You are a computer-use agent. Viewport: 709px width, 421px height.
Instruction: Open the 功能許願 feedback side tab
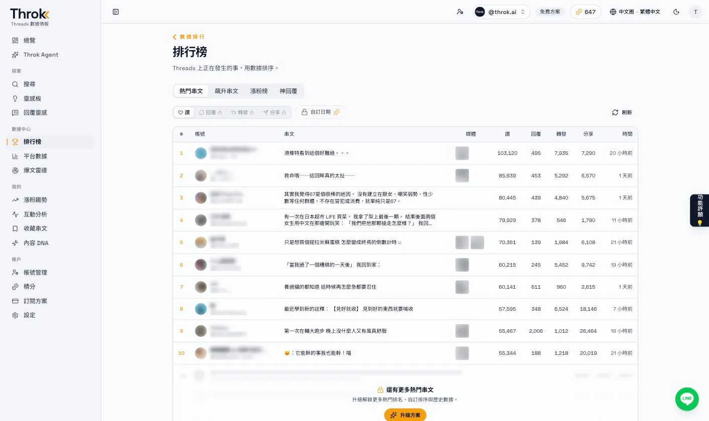tap(699, 210)
